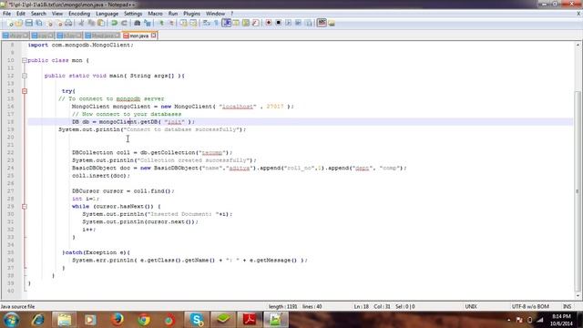Create a new file with the New toolbar icon

10,23
